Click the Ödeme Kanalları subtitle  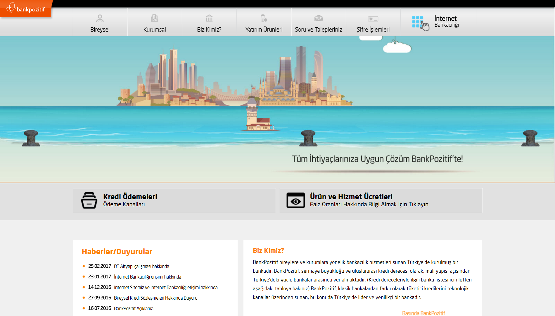[x=124, y=204]
